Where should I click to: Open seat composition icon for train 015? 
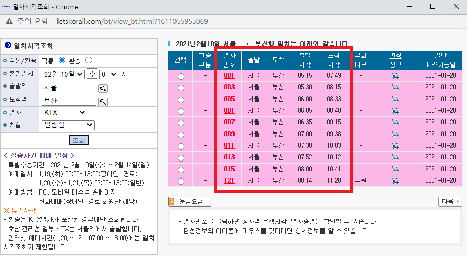pos(395,169)
